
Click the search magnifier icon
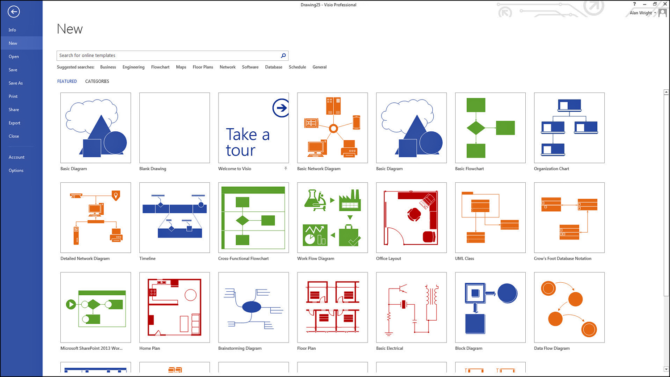283,56
